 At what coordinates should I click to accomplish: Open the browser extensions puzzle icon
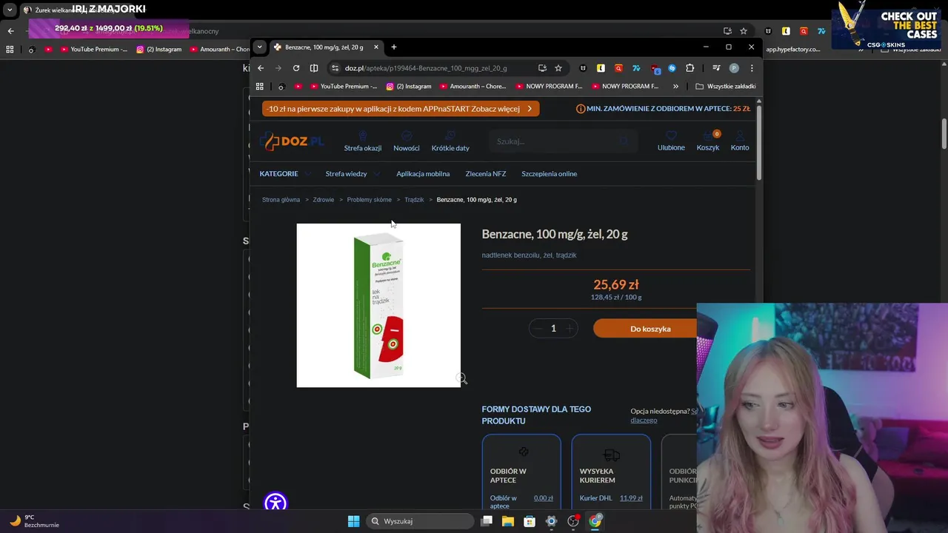click(690, 68)
